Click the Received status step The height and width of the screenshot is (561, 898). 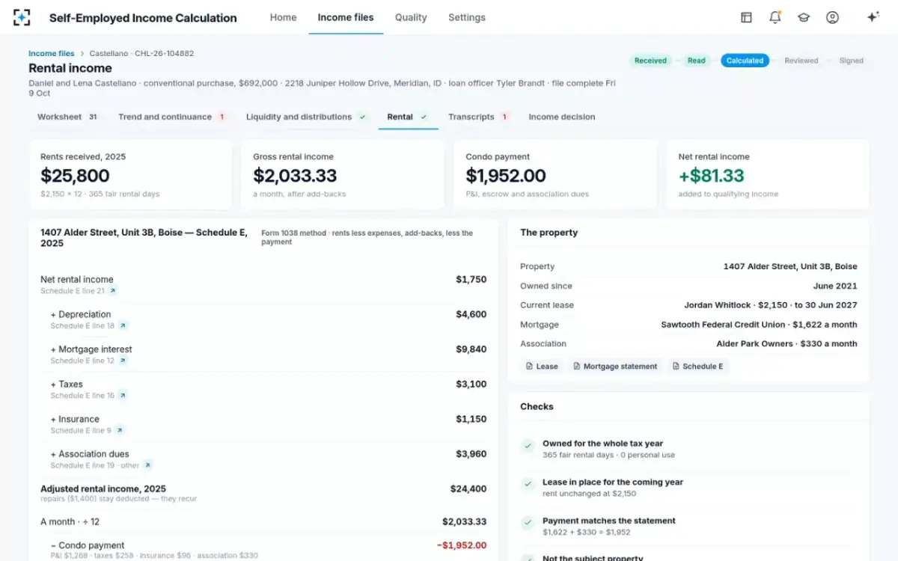650,61
